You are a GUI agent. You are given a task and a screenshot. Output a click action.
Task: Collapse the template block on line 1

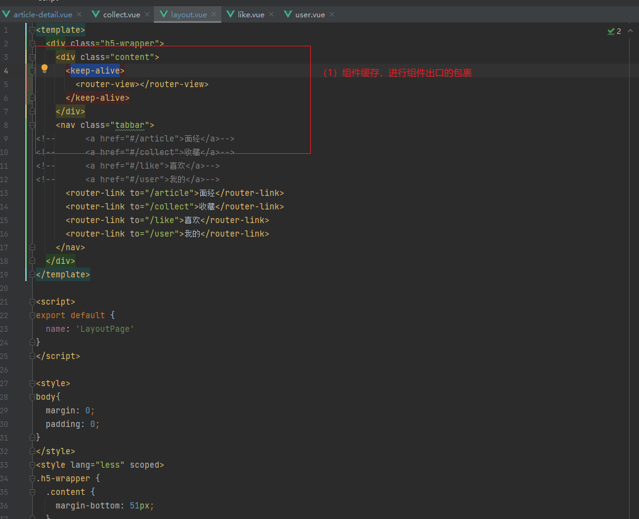32,30
